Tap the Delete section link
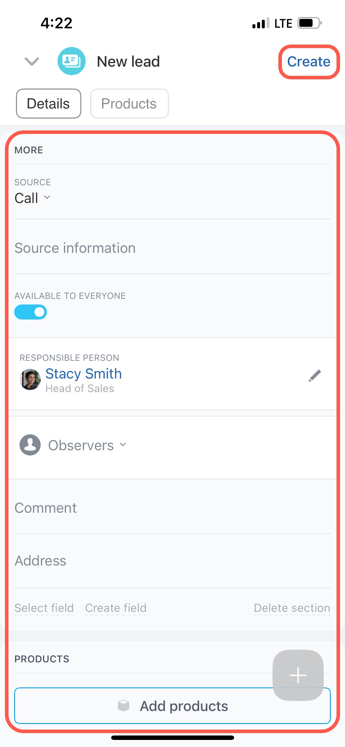The height and width of the screenshot is (747, 345). [292, 608]
